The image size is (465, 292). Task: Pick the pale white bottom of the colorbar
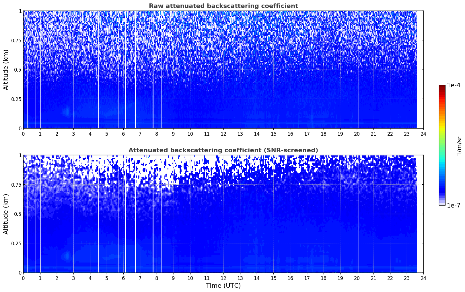[442, 204]
